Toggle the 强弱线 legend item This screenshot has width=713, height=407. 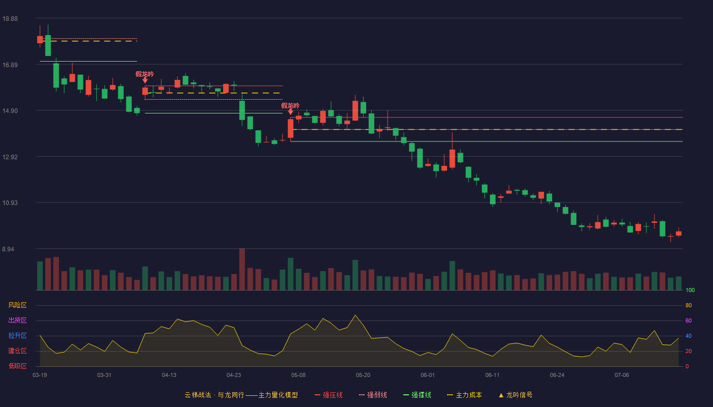[373, 395]
